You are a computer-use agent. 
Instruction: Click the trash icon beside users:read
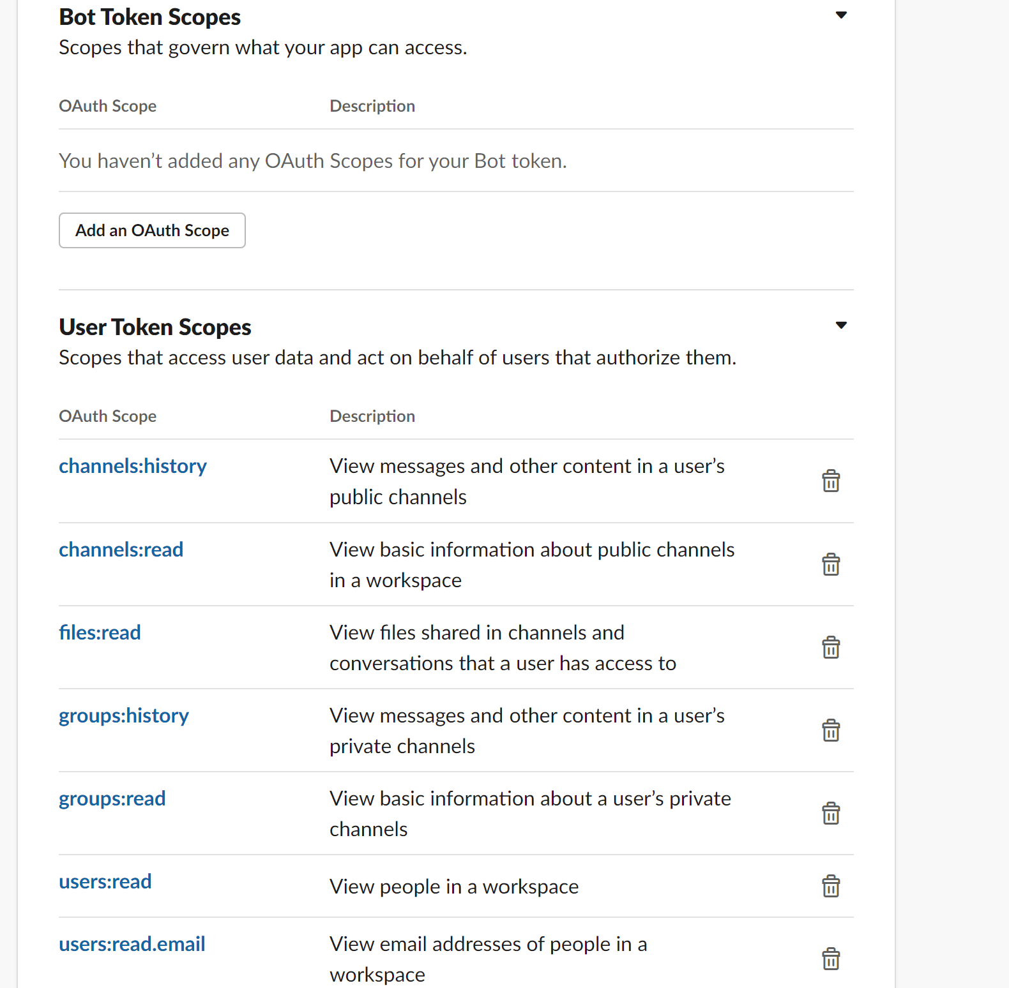coord(831,886)
